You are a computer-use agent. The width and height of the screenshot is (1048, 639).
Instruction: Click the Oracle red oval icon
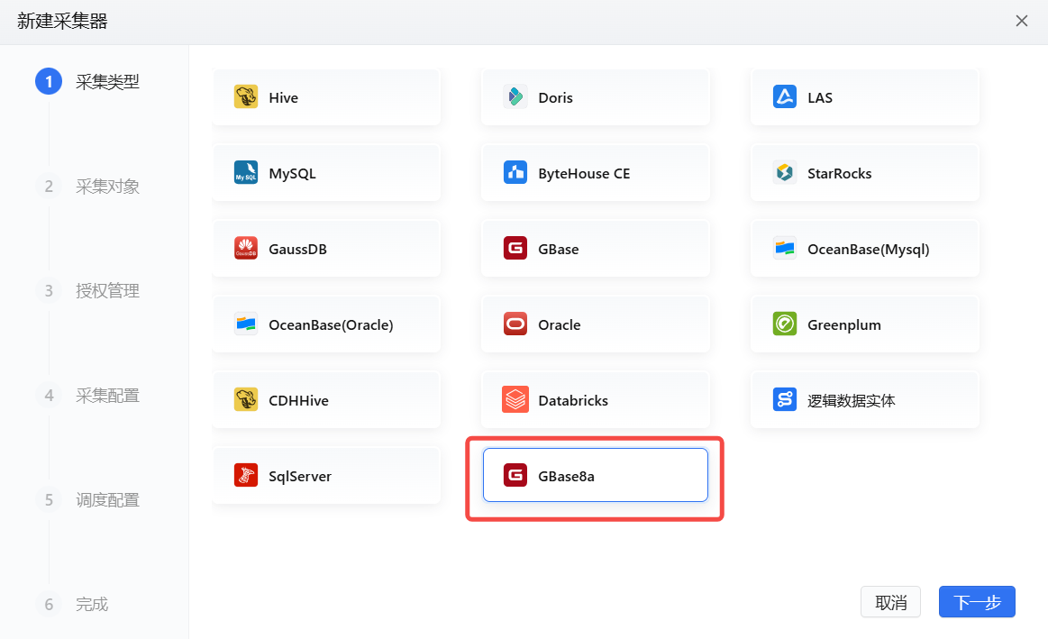click(515, 324)
